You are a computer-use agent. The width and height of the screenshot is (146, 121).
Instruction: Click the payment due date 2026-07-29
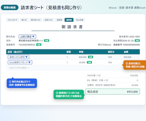pos(128,41)
